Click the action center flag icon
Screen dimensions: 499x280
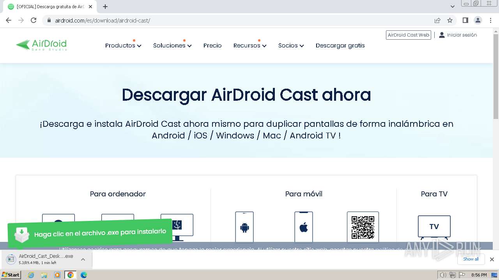[462, 275]
